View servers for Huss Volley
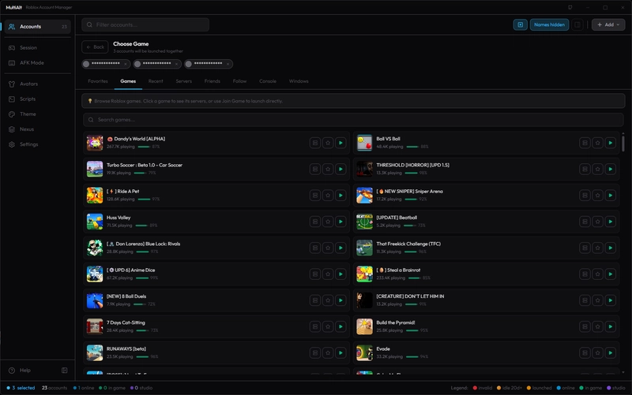Screen dimensions: 632x395 [x=315, y=222]
